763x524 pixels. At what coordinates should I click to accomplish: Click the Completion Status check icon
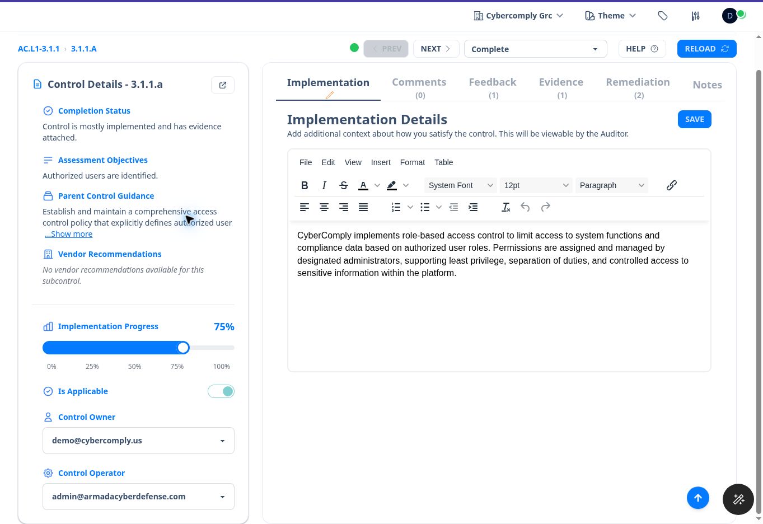tap(48, 111)
